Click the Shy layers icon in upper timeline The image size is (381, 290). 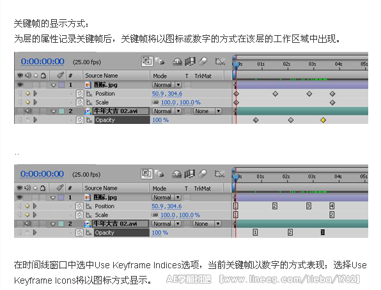[177, 62]
